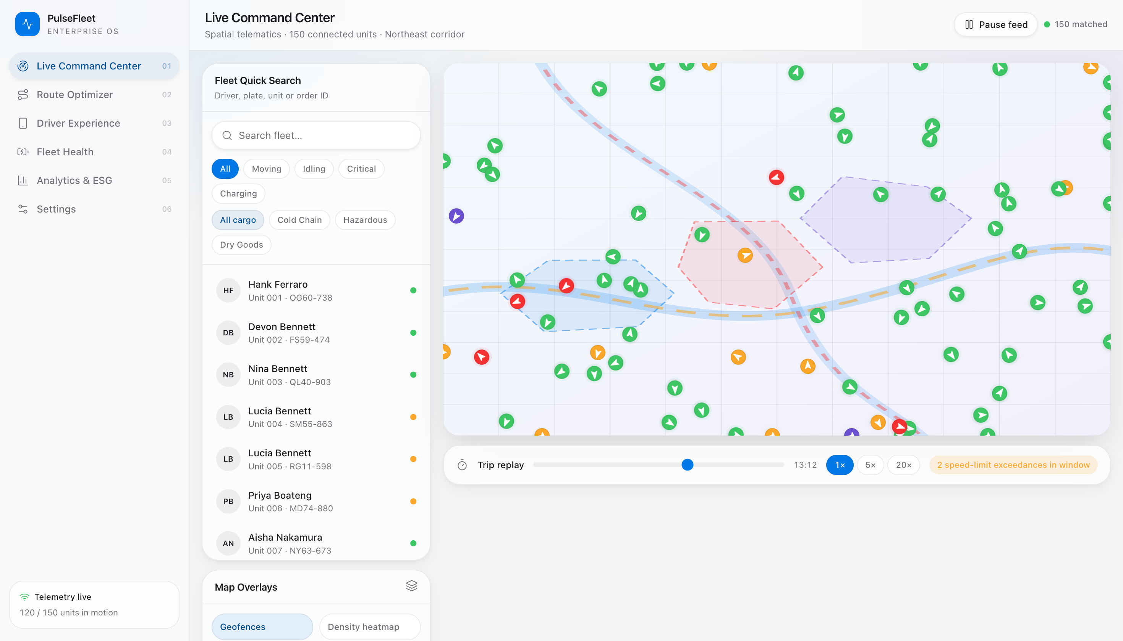Click the trip replay slider handle

click(687, 465)
